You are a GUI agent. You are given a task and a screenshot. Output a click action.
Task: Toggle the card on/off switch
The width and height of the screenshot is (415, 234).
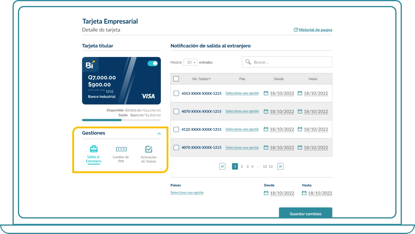153,63
